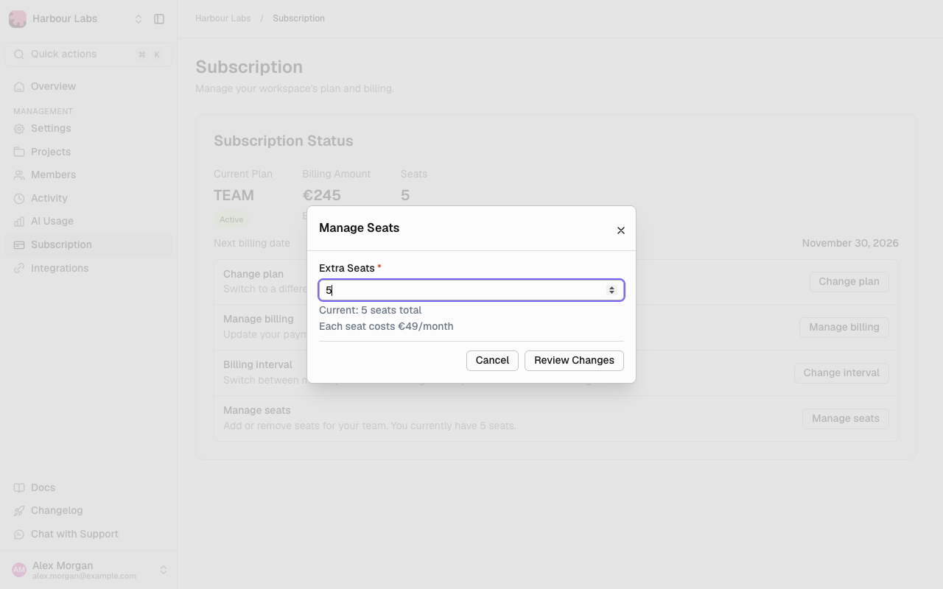Click Review Changes button
This screenshot has width=943, height=589.
pos(574,361)
